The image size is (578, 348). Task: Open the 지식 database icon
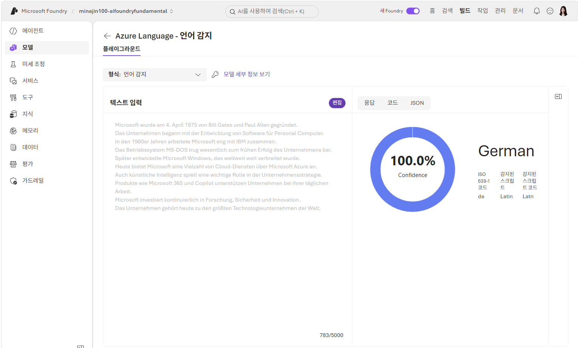tap(13, 114)
